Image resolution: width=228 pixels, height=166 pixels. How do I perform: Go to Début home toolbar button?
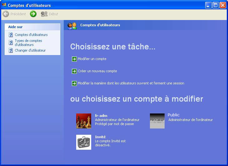point(50,14)
